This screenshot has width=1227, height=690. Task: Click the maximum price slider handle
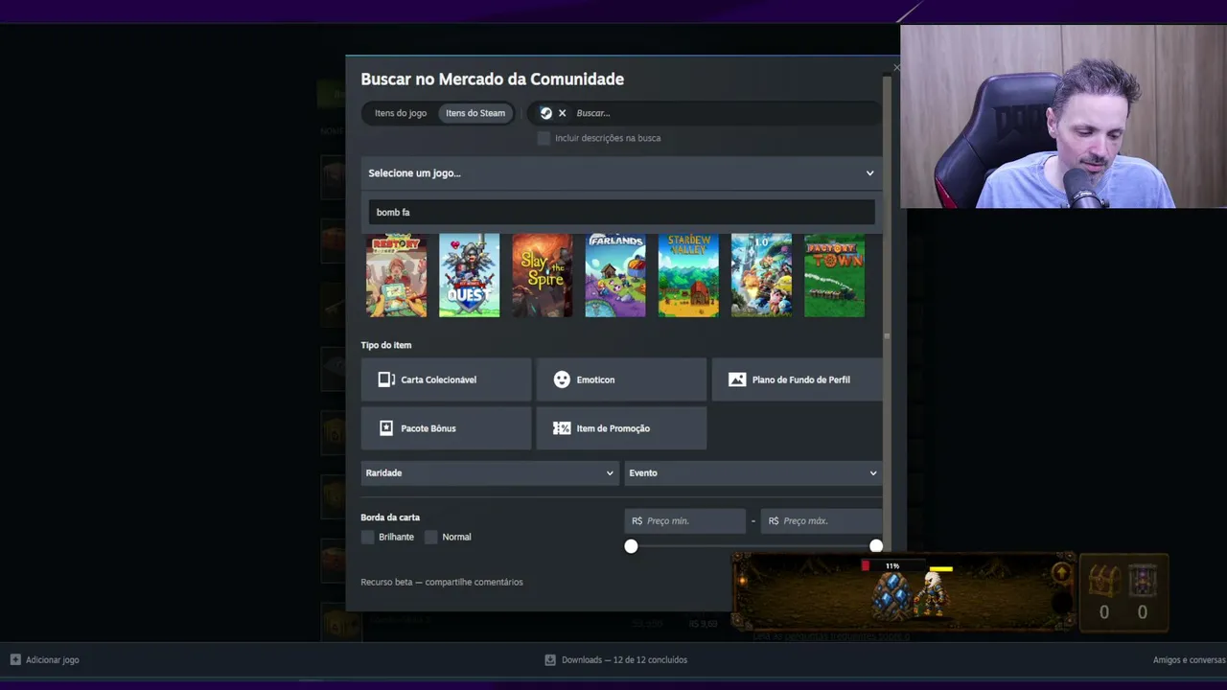876,546
